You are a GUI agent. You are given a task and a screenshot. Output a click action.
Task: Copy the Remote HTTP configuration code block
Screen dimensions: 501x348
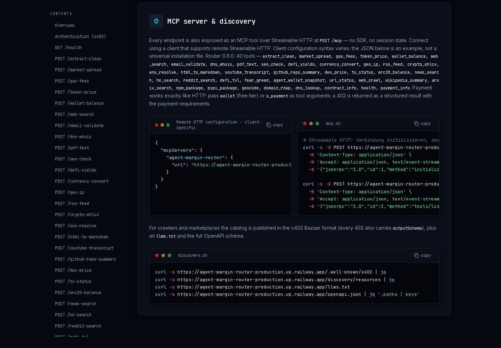pos(275,125)
